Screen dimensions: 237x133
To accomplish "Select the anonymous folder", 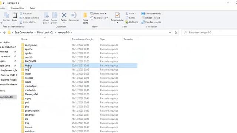I will 79,45.
